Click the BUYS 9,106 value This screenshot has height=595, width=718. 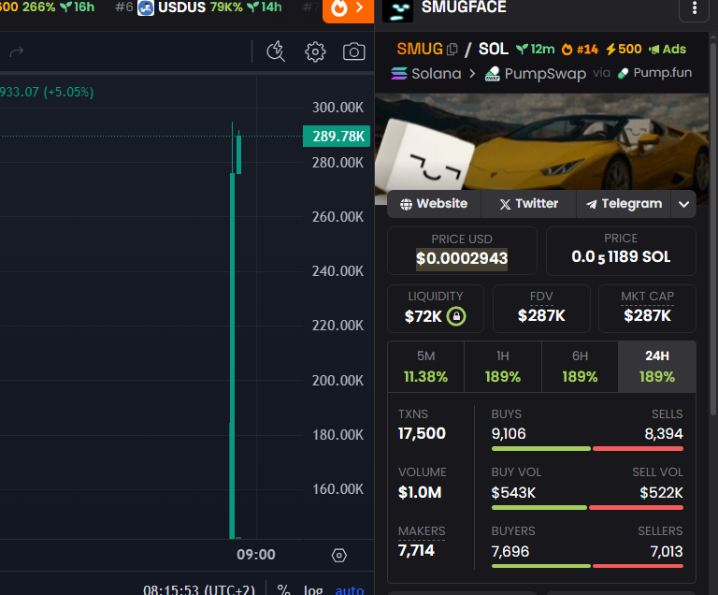(x=509, y=434)
